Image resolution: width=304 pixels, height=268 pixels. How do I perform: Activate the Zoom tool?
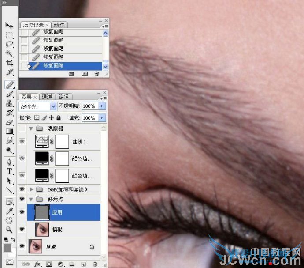[x=9, y=230]
